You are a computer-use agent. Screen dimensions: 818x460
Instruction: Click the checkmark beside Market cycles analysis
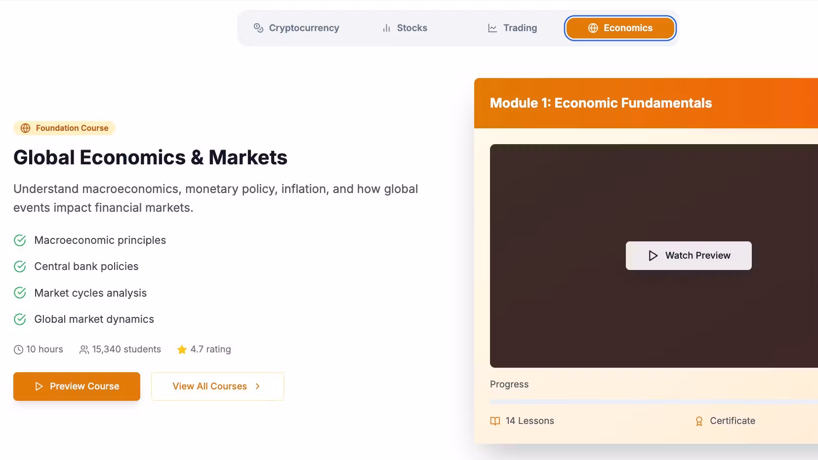coord(20,293)
